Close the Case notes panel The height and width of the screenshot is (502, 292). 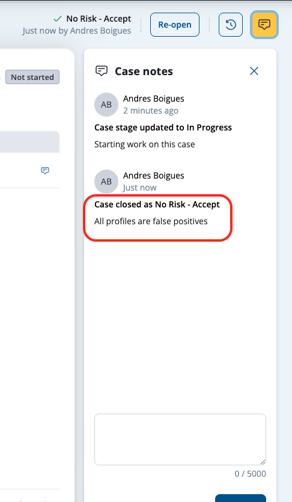tap(254, 71)
